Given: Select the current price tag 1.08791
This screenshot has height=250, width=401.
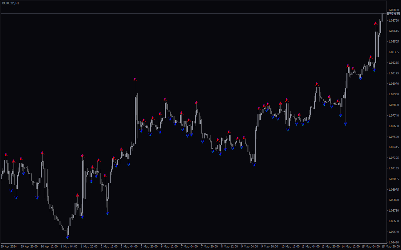Looking at the screenshot, I should pos(393,14).
